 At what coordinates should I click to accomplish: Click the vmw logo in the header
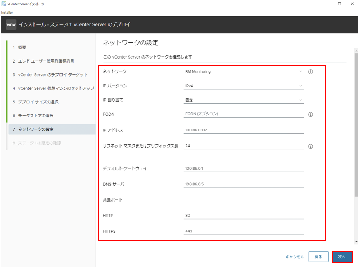pos(11,24)
